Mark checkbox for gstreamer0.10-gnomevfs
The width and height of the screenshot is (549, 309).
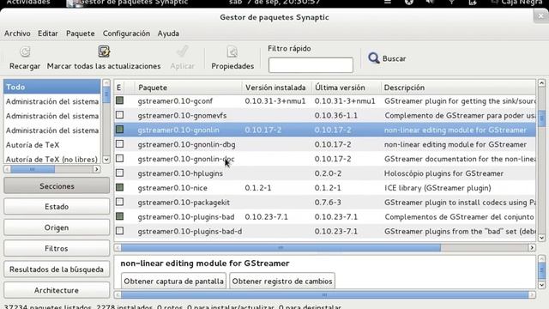[120, 115]
